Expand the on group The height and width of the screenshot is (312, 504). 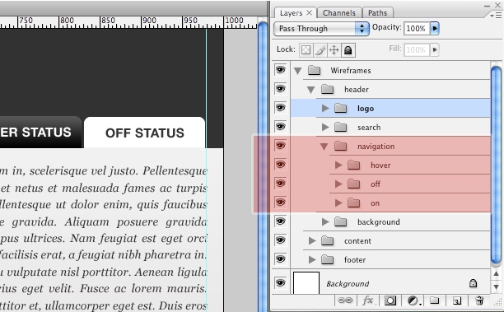point(338,203)
